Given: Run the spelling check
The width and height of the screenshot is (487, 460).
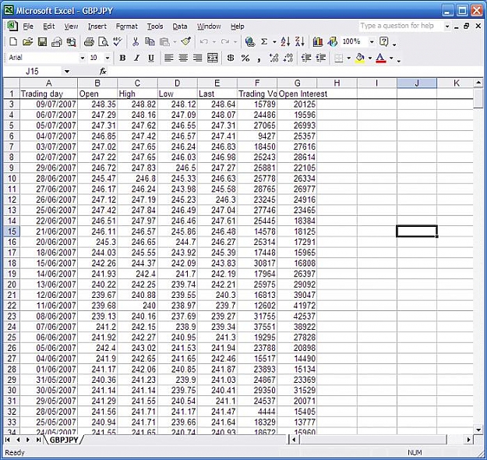Looking at the screenshot, I should (x=118, y=41).
